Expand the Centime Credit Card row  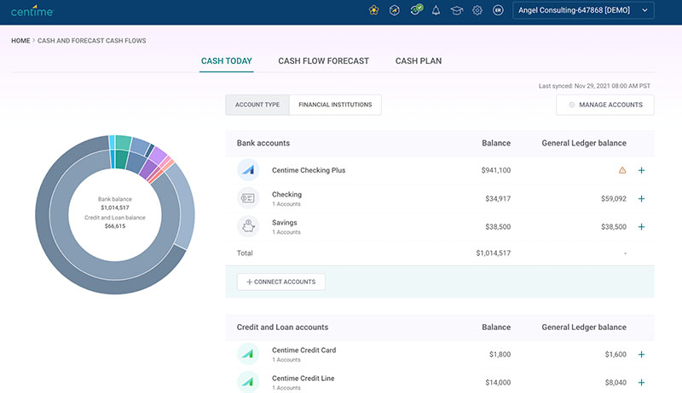641,355
